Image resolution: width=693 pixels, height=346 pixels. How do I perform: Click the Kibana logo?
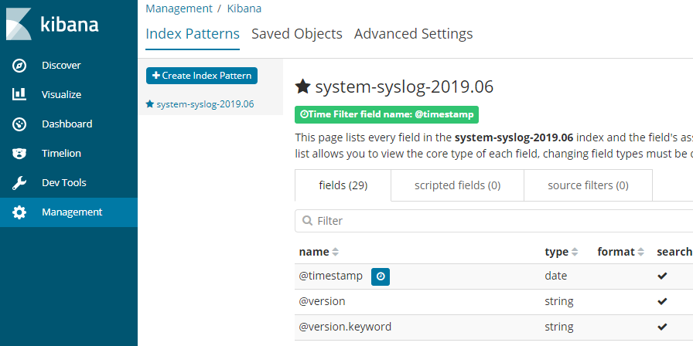point(52,24)
